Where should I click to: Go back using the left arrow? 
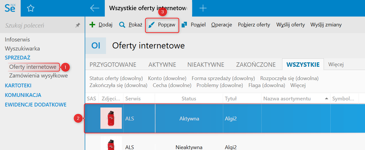95,8
